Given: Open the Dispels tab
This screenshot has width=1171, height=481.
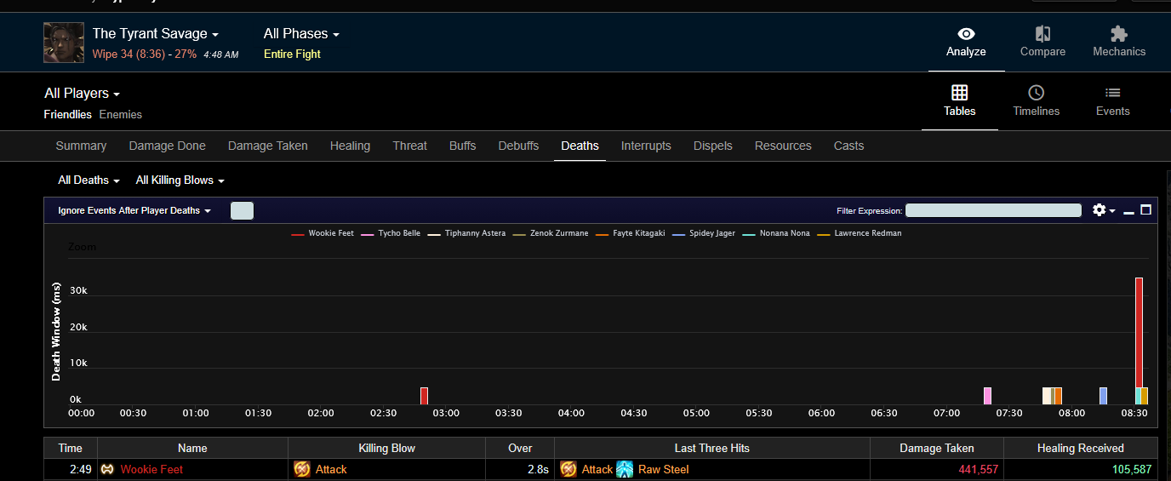Looking at the screenshot, I should pyautogui.click(x=713, y=146).
